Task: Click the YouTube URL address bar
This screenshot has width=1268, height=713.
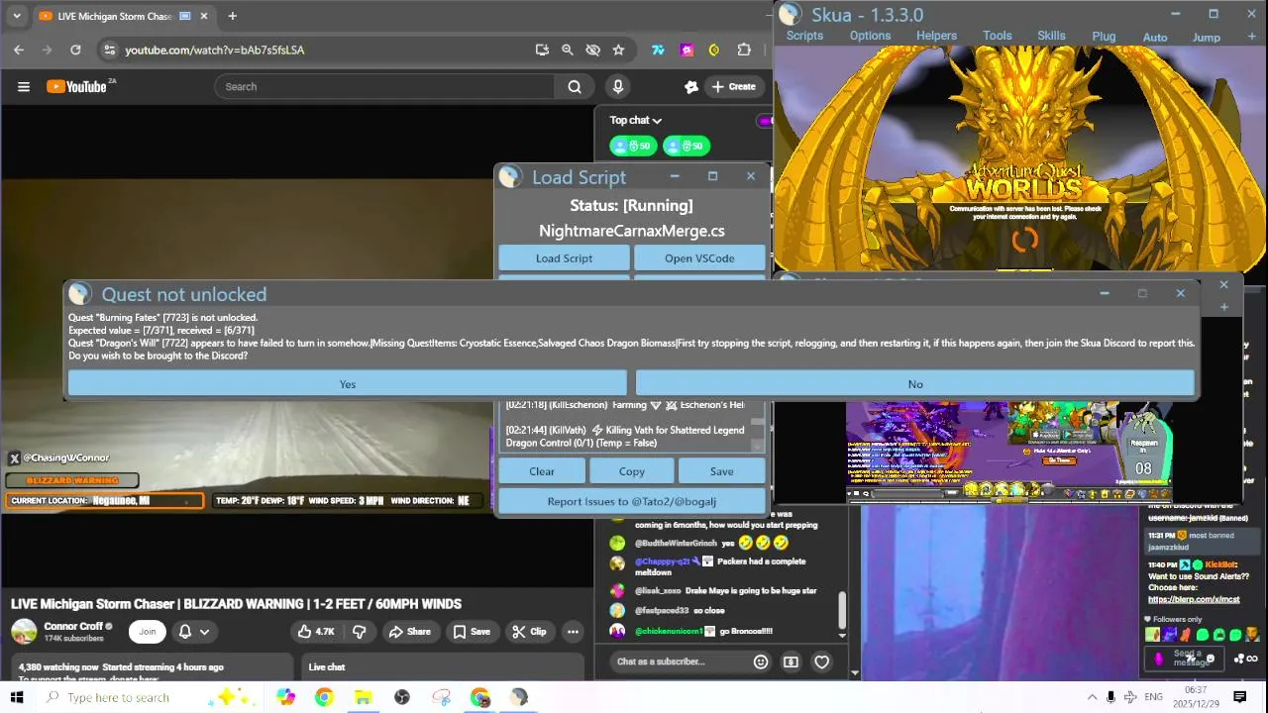Action: click(x=317, y=50)
